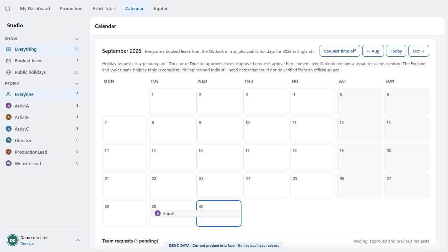The height and width of the screenshot is (252, 448).
Task: Open the Studio workspace dropdown
Action: (17, 26)
